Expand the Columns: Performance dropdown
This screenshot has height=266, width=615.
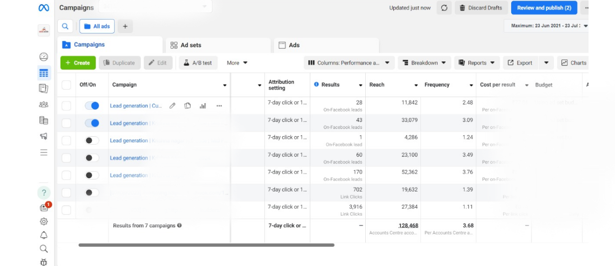(x=349, y=63)
